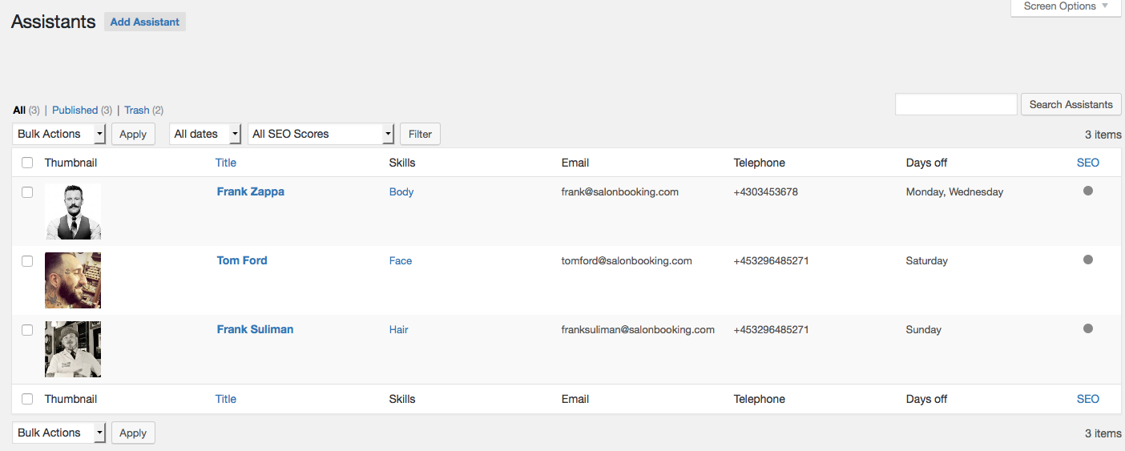Click the Add Assistant button
The width and height of the screenshot is (1125, 451).
point(145,22)
